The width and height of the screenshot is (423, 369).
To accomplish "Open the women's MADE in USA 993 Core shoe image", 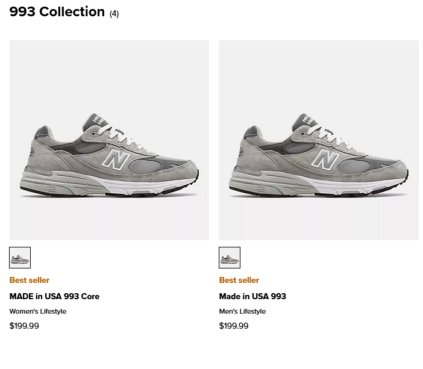I will [109, 140].
